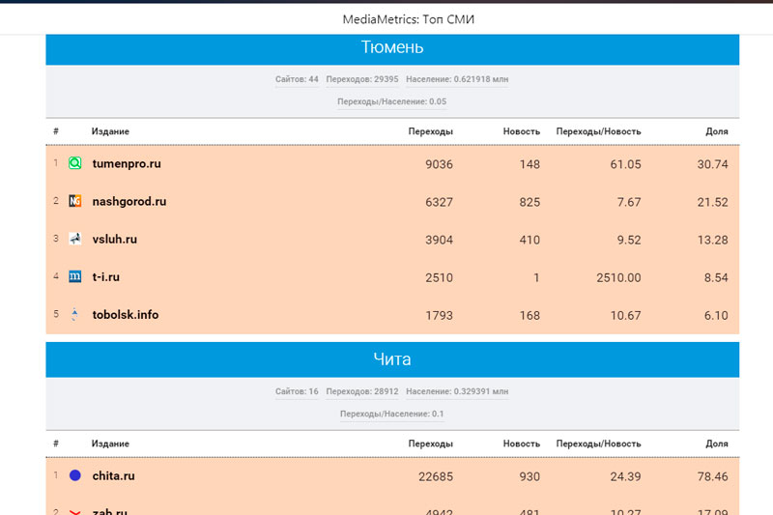This screenshot has height=515, width=773.
Task: Open the t-i.ru link
Action: tap(106, 276)
